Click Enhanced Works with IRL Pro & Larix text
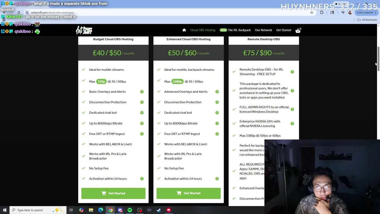The width and height of the screenshot is (380, 214). (x=183, y=156)
